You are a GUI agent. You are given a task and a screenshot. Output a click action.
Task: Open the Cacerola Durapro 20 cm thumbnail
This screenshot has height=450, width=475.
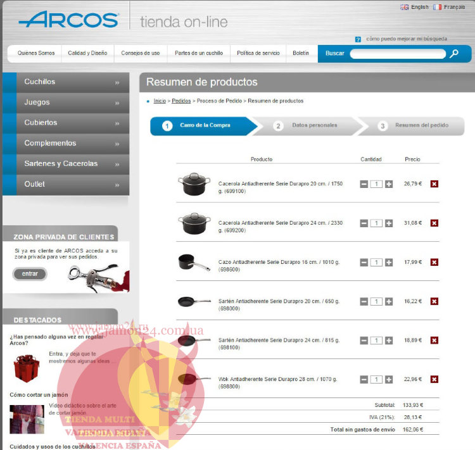[194, 184]
